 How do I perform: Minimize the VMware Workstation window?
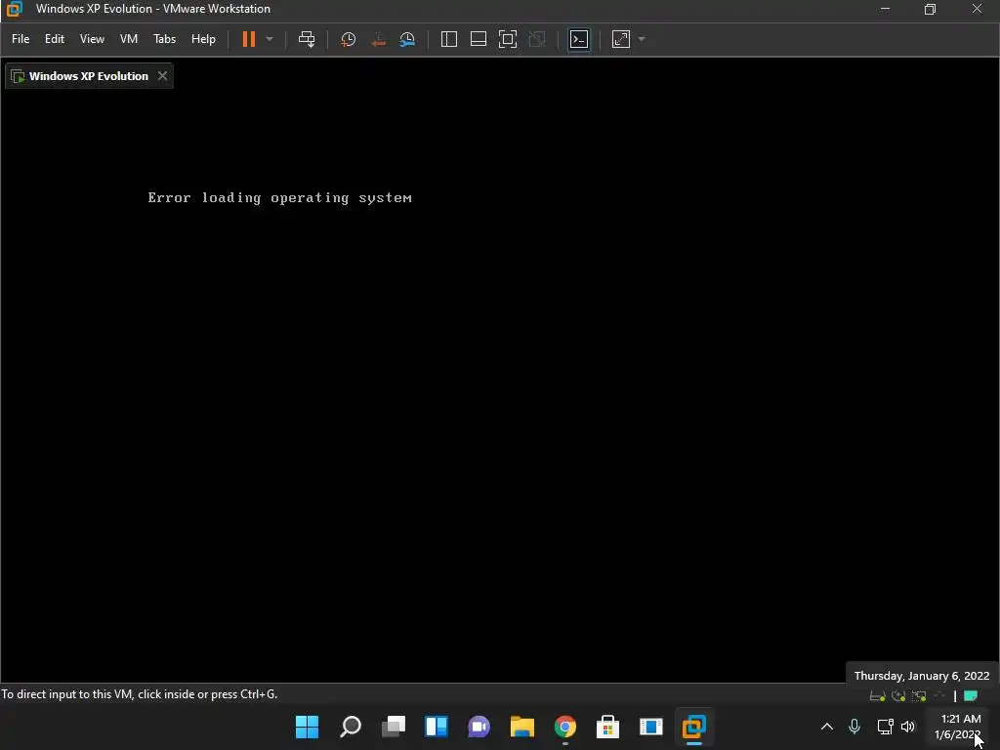tap(885, 9)
